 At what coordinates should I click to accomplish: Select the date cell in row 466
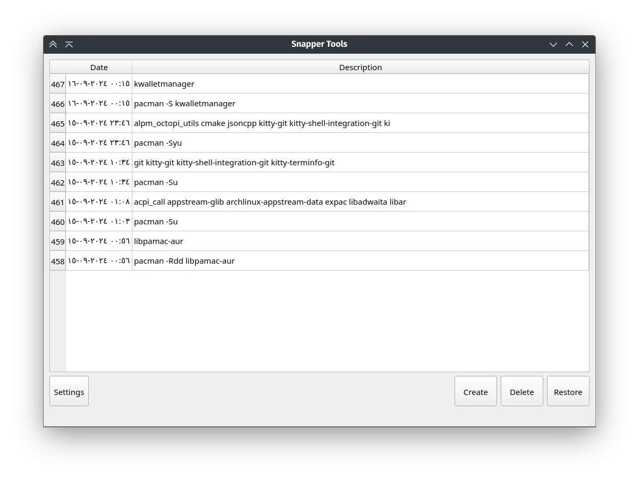click(99, 104)
